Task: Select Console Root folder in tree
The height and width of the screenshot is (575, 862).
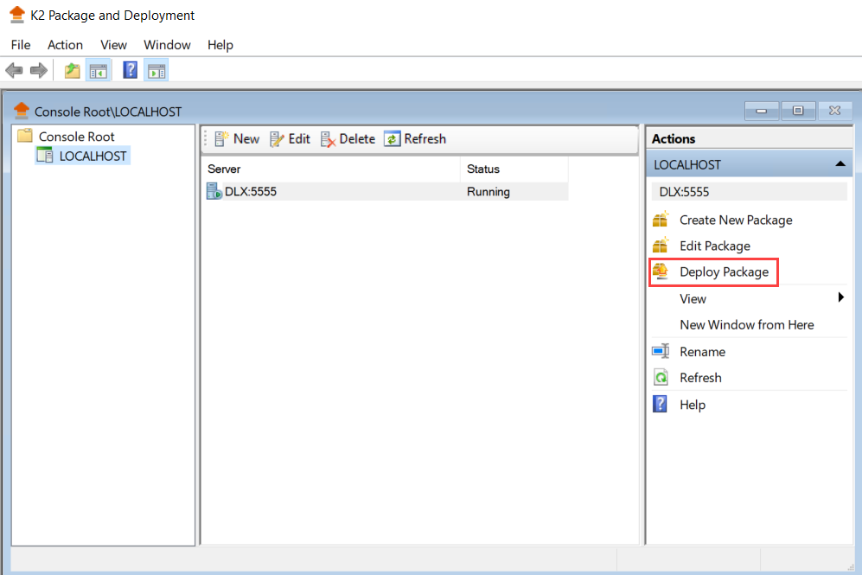Action: click(76, 137)
